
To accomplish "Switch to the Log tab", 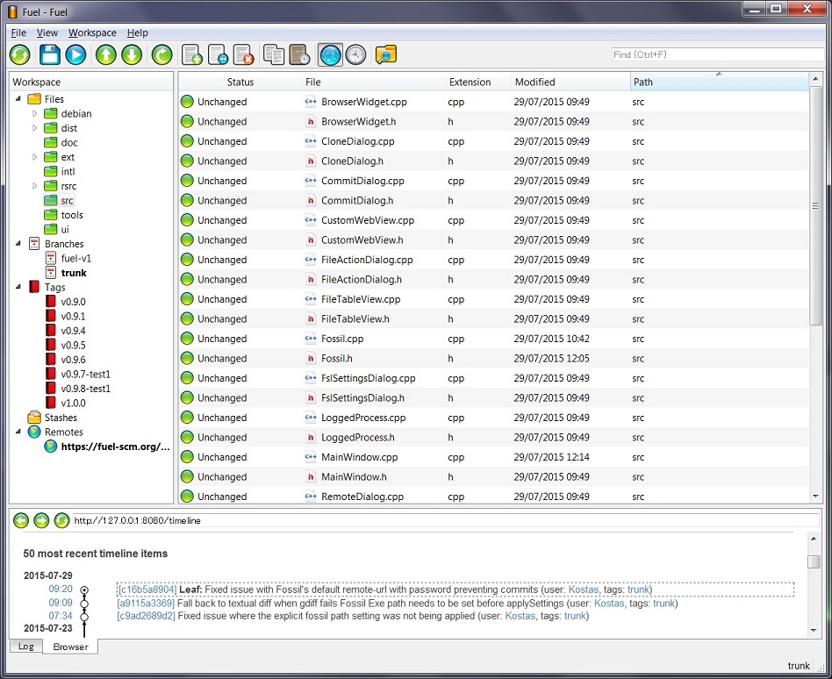I will [x=26, y=647].
